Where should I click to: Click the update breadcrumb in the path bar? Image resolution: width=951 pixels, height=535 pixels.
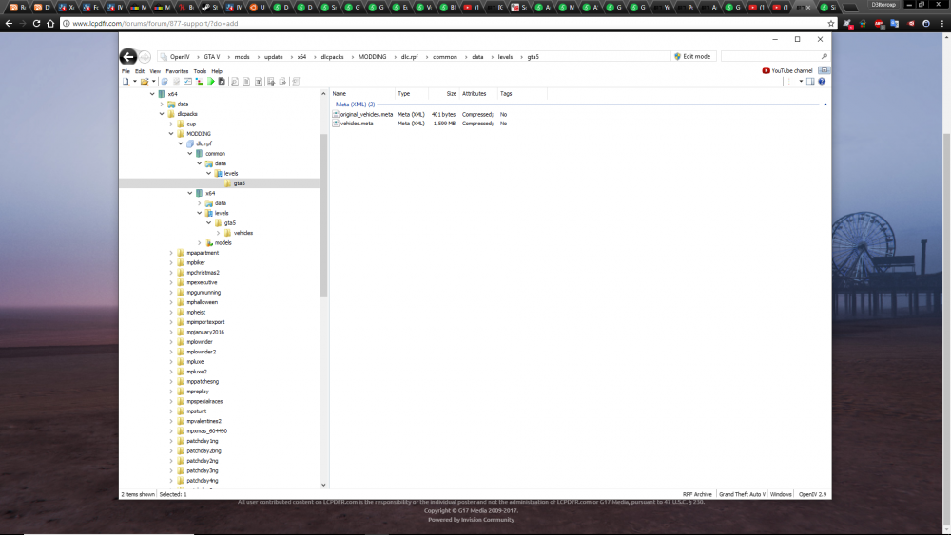tap(274, 57)
